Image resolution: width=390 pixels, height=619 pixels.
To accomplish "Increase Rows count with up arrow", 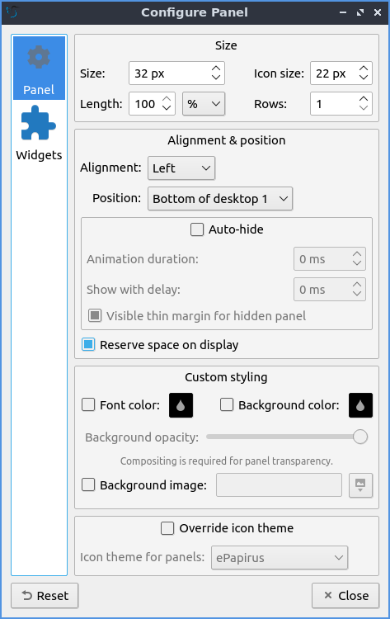I will point(364,99).
